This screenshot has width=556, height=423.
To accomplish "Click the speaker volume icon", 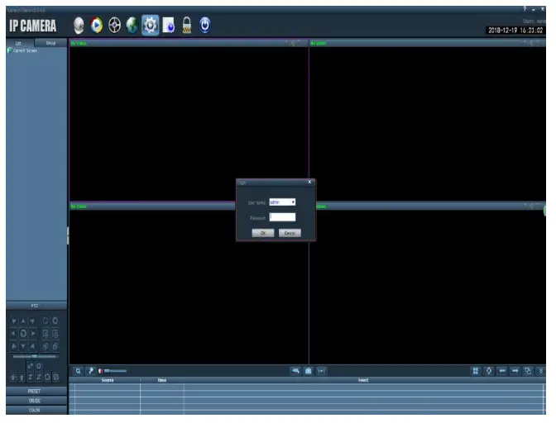I will click(100, 371).
